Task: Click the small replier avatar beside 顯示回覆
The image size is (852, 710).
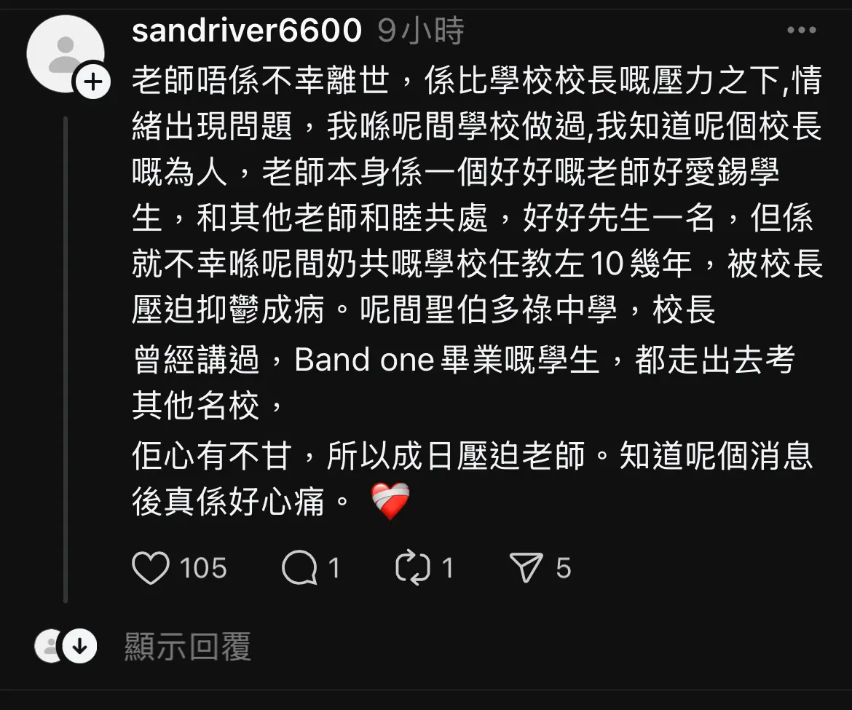Action: [x=48, y=647]
